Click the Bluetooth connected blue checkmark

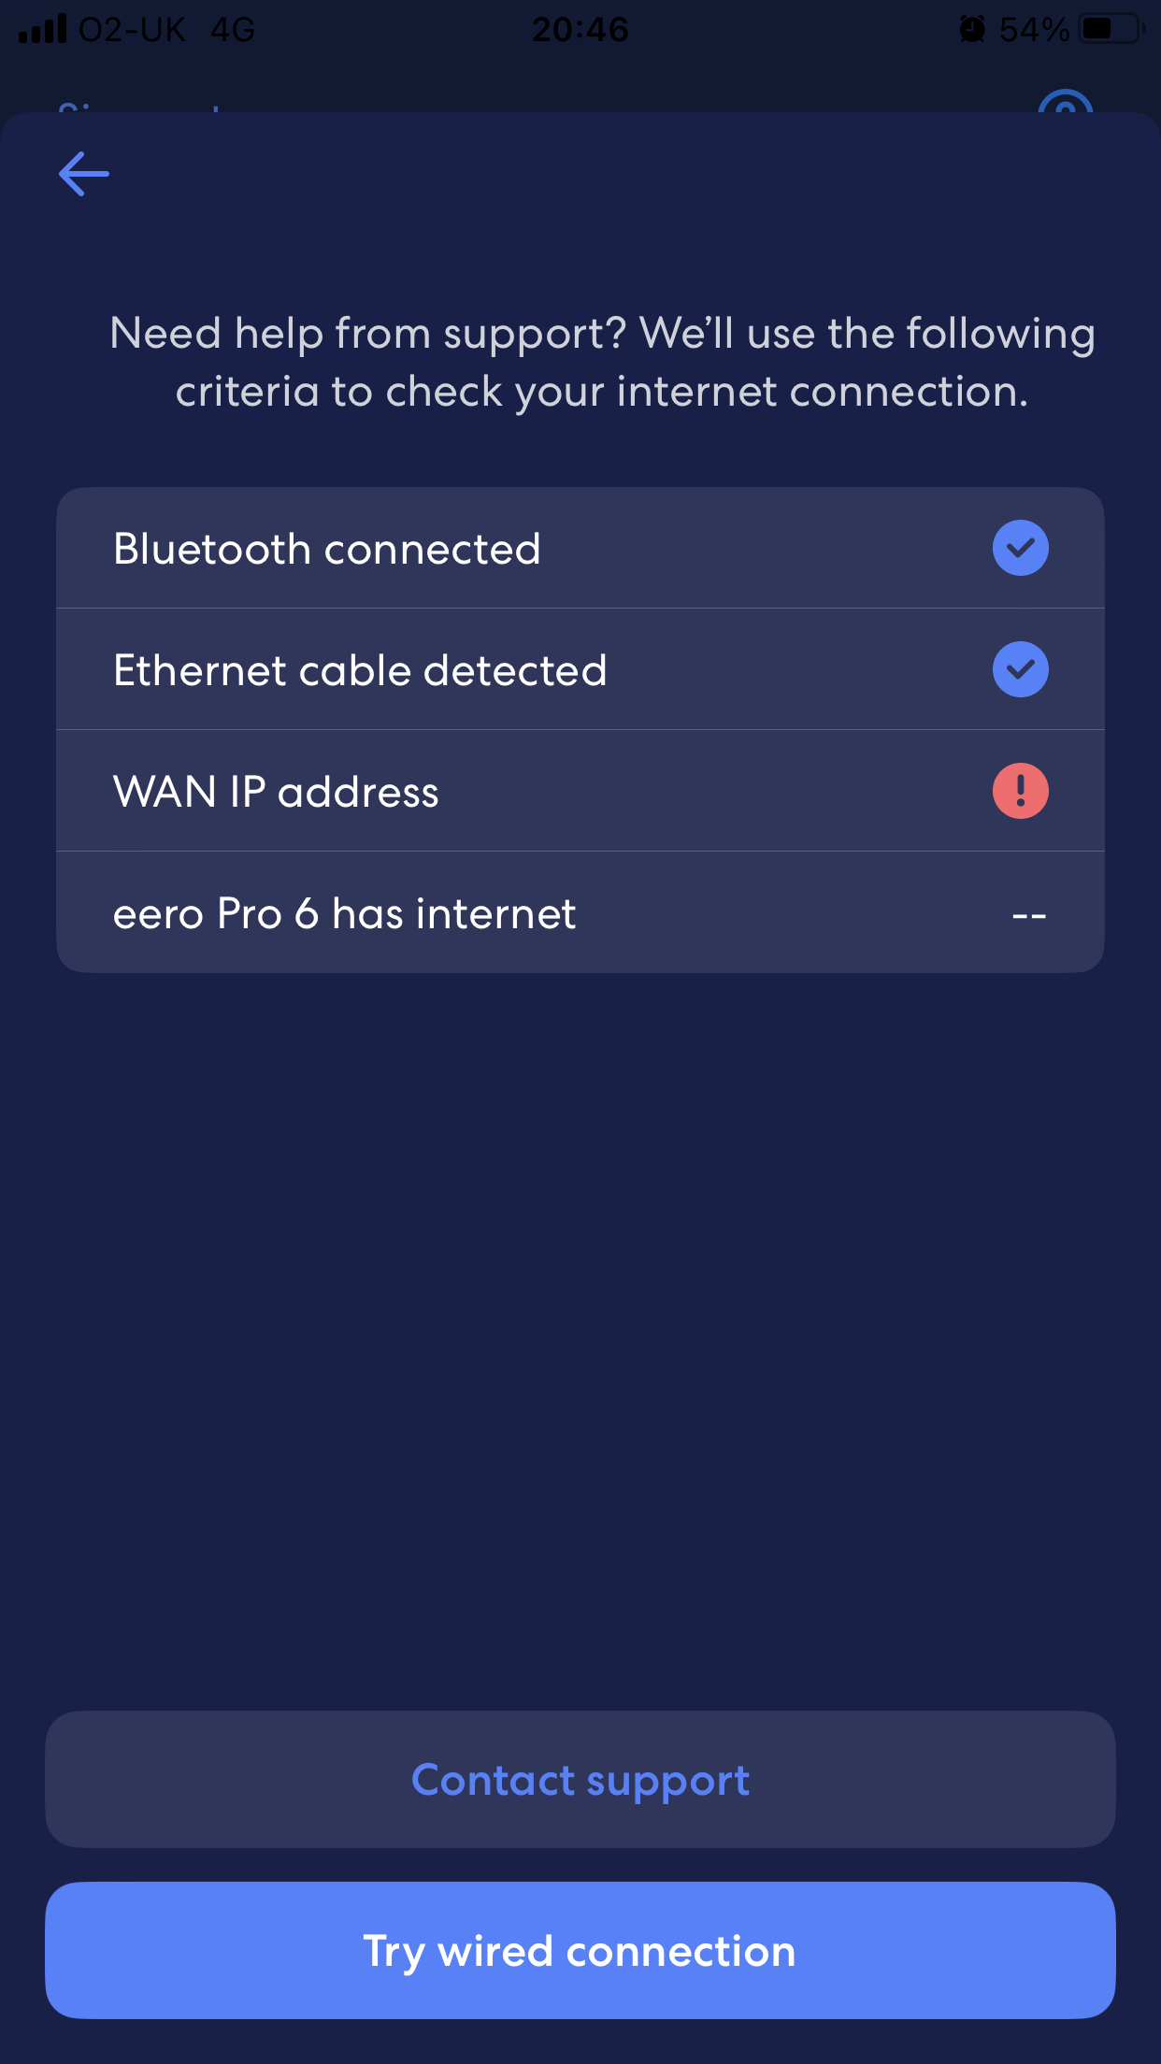pyautogui.click(x=1020, y=548)
